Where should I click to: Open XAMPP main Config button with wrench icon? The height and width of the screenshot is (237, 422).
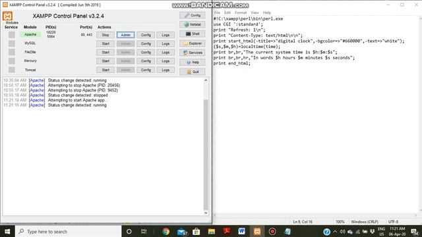tap(192, 15)
